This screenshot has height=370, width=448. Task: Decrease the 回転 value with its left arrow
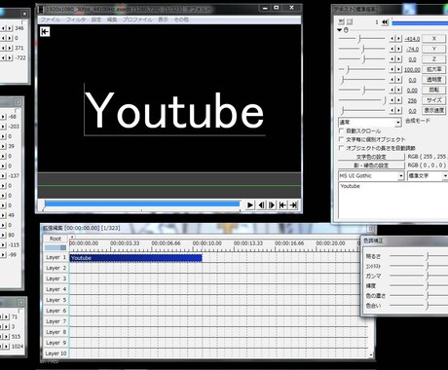pos(392,90)
